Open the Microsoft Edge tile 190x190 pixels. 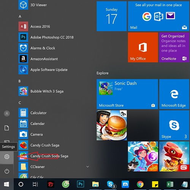(174, 94)
